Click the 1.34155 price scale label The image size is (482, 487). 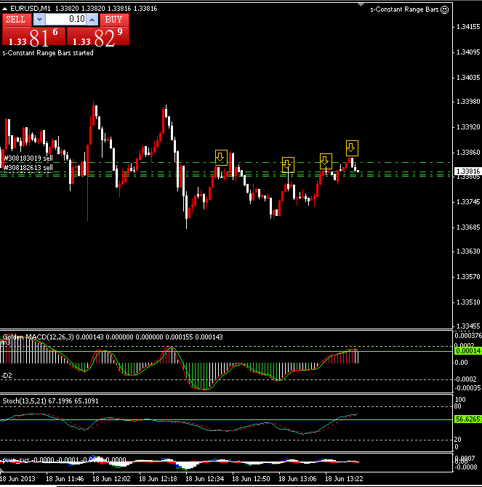click(468, 27)
